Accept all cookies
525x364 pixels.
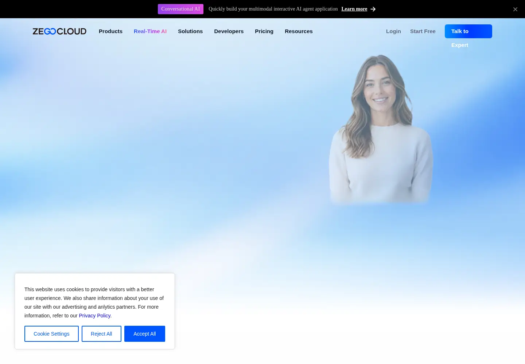145,334
